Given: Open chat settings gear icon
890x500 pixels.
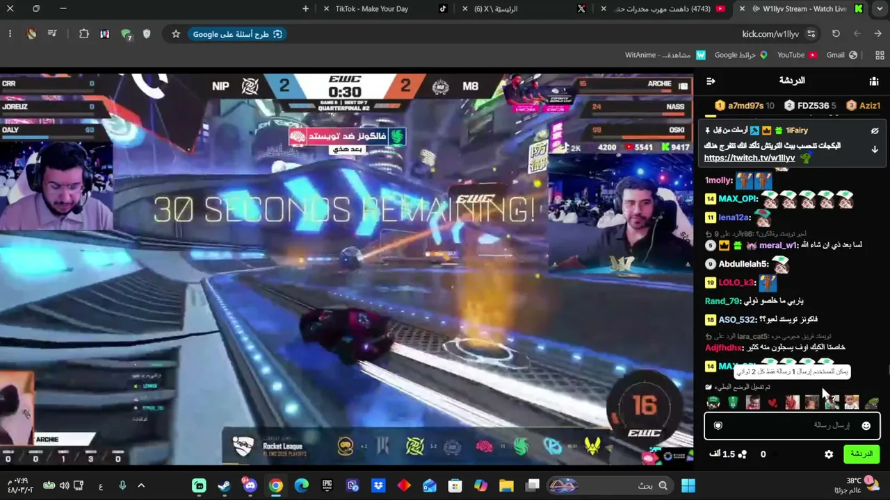Looking at the screenshot, I should coord(829,454).
